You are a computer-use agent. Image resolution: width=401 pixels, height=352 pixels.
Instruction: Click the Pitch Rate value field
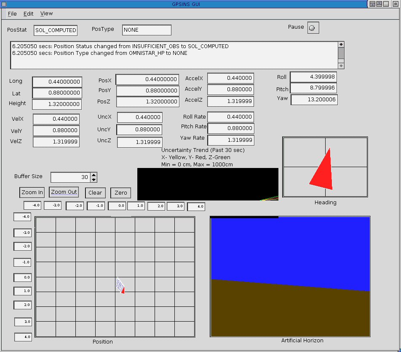pyautogui.click(x=231, y=128)
